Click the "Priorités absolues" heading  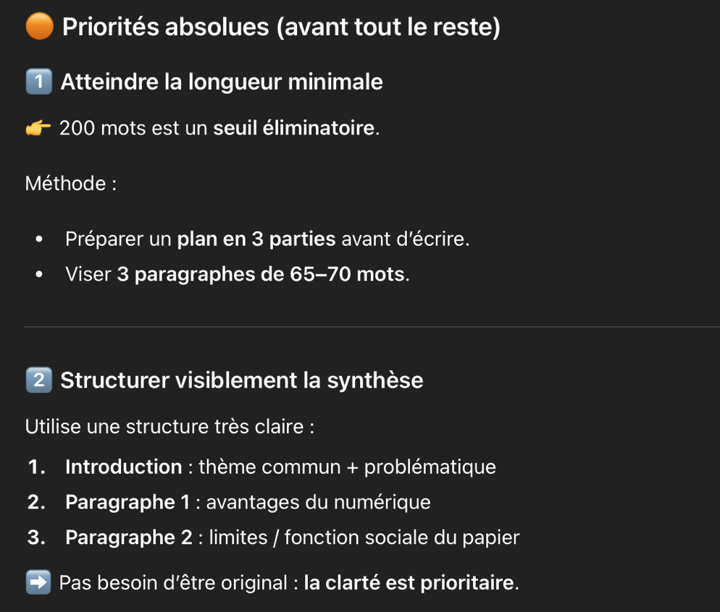281,27
